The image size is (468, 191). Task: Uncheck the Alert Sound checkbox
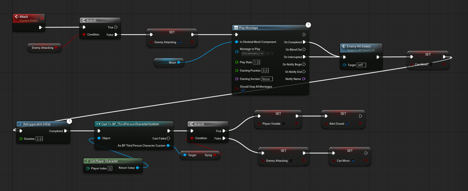(347, 124)
